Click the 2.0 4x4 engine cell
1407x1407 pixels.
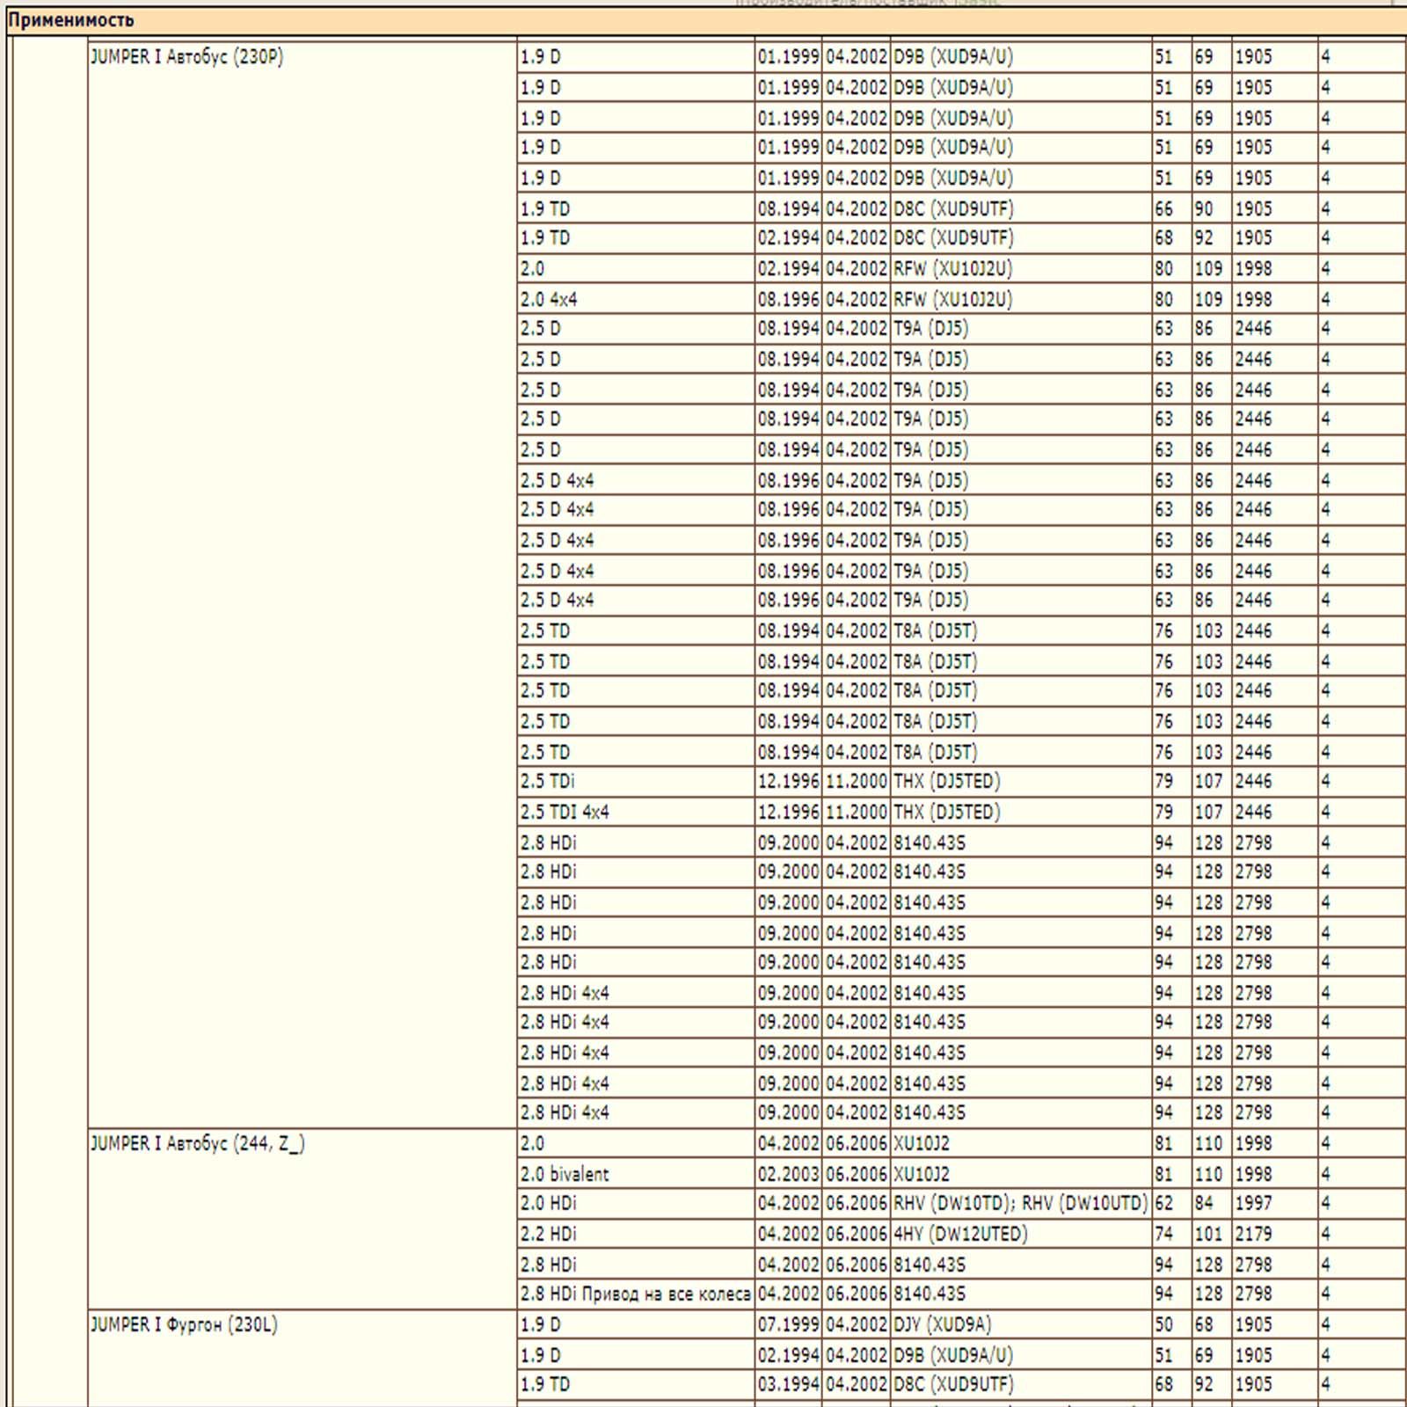point(636,299)
